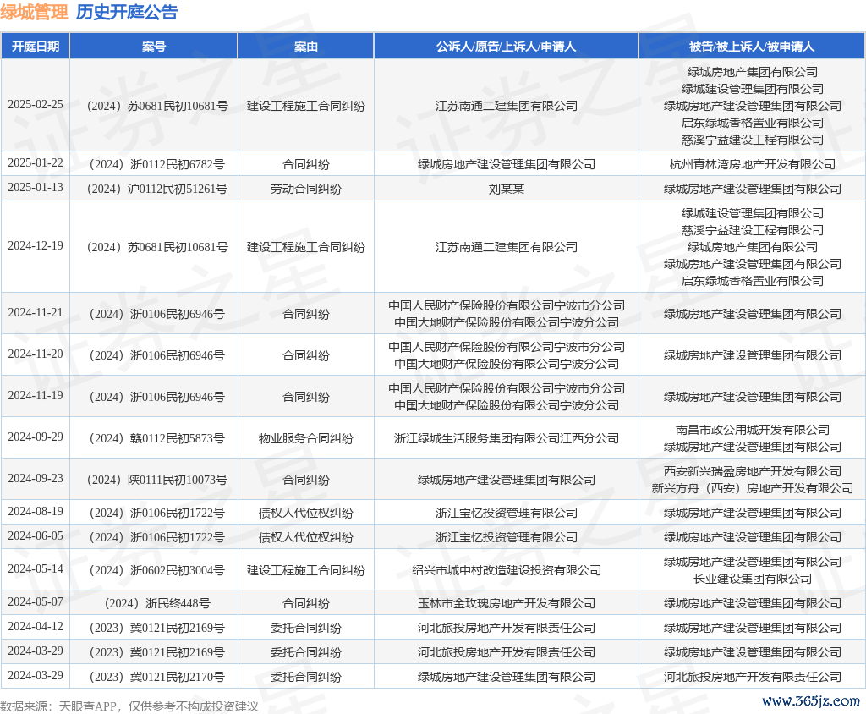Viewport: 866px width, 714px height.
Task: Select defendant 西安新兴瑞盈房地产开发有限公司
Action: [752, 471]
